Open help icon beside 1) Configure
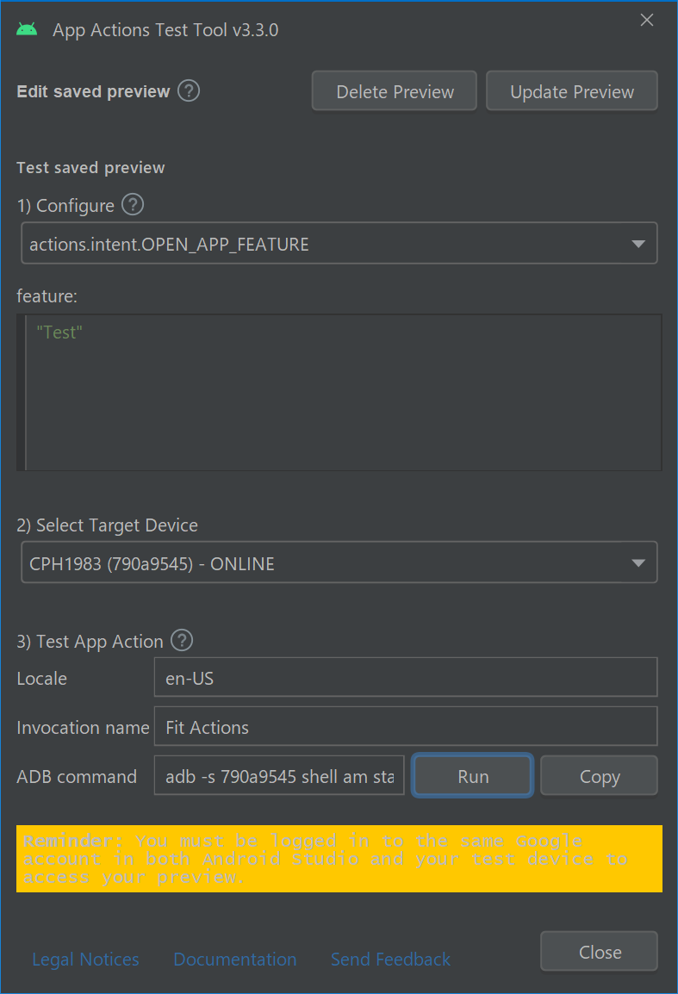 [133, 205]
